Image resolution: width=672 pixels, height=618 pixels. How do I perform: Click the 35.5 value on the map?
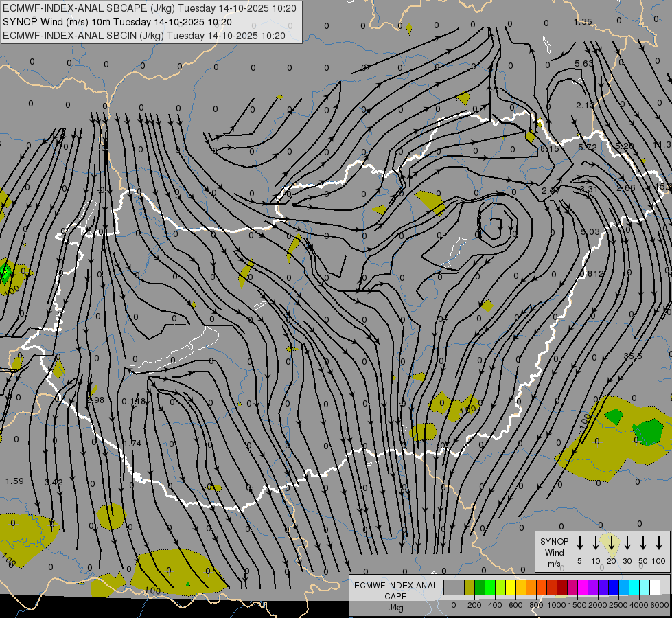click(x=632, y=356)
